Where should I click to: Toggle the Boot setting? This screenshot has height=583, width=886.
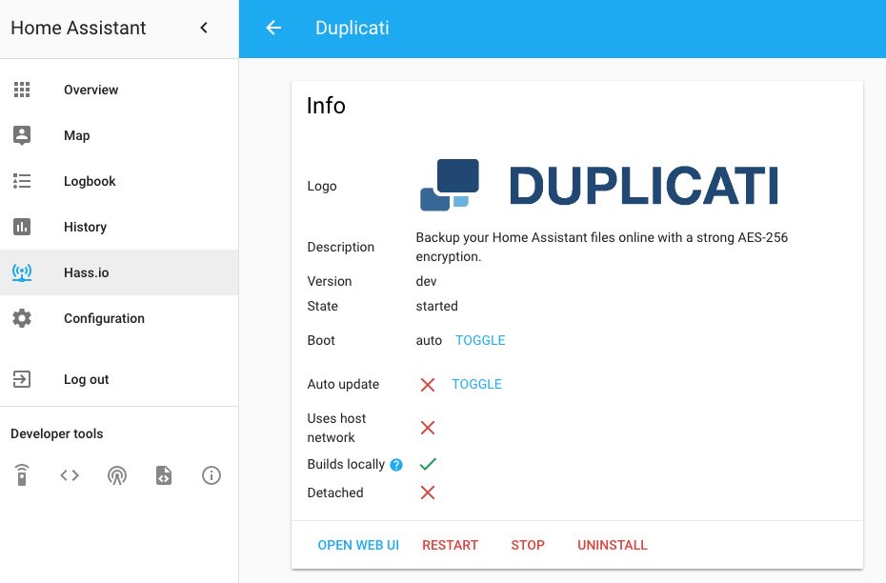[x=480, y=340]
